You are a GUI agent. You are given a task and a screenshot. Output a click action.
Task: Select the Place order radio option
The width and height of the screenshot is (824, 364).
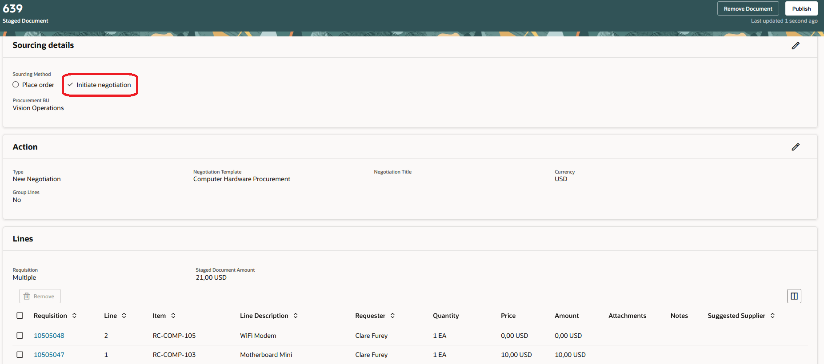pyautogui.click(x=16, y=85)
